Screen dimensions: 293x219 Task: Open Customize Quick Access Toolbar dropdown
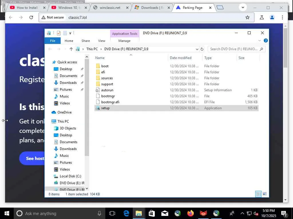click(x=70, y=33)
